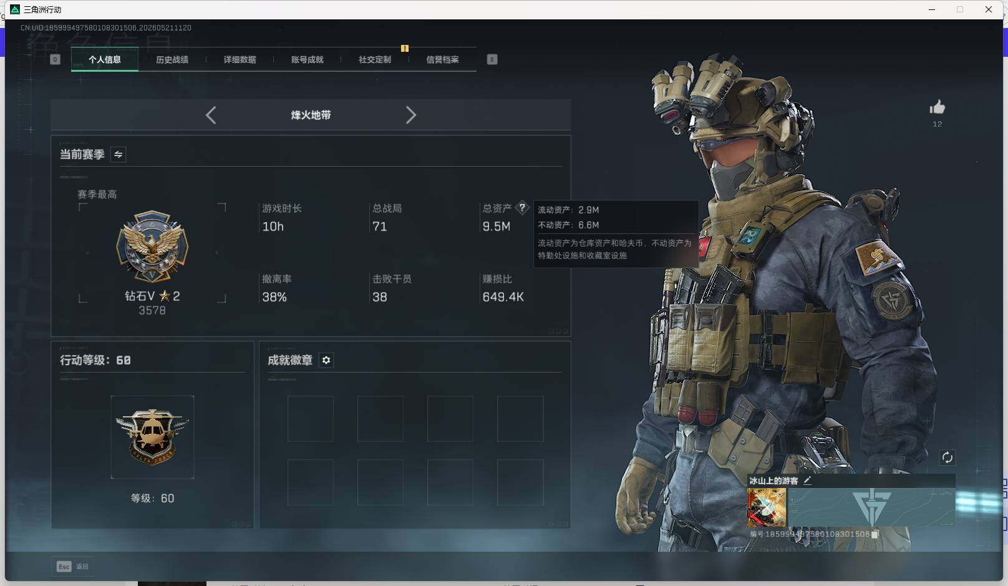Copy player ID with copy icon
Image resolution: width=1008 pixels, height=586 pixels.
click(x=875, y=534)
